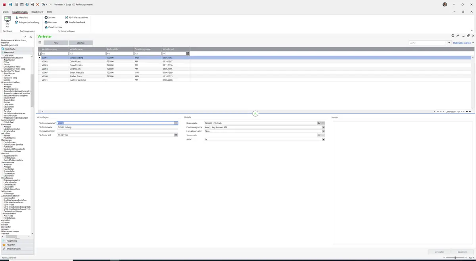Click the Personalnummer input field
Viewport: 476px width, 261px height.
[117, 131]
